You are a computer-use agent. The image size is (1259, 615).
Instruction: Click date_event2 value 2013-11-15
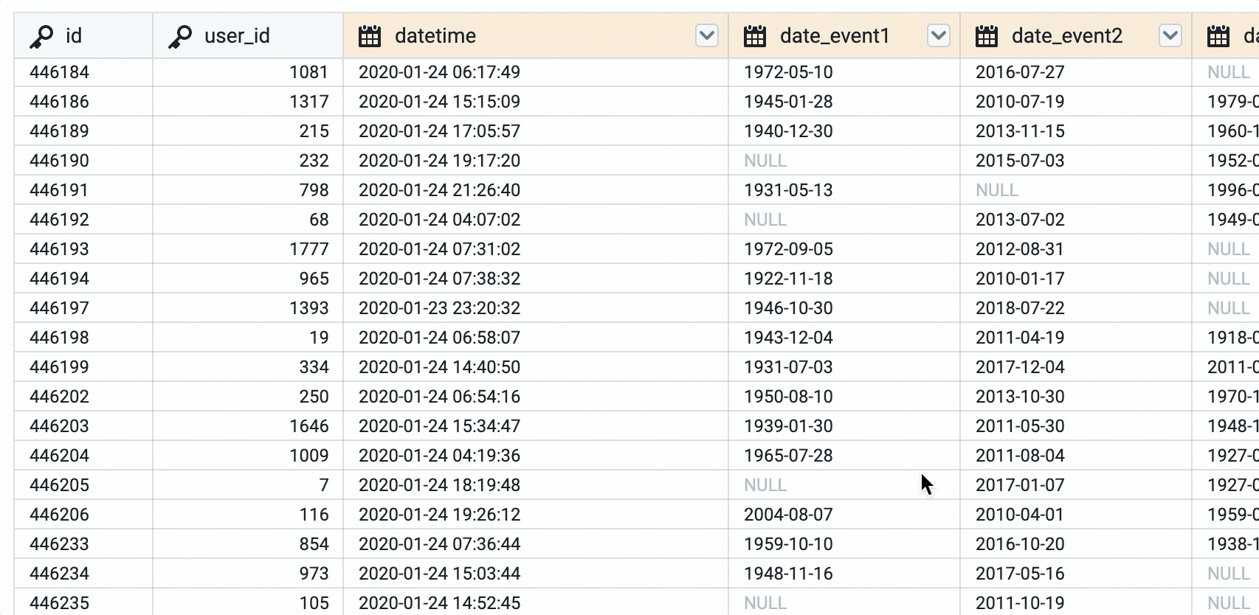pos(1020,131)
